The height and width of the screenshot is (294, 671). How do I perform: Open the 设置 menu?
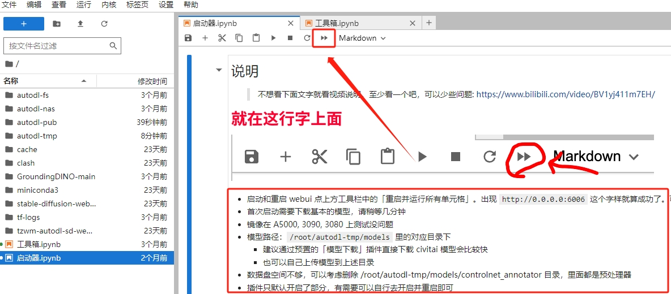(166, 5)
